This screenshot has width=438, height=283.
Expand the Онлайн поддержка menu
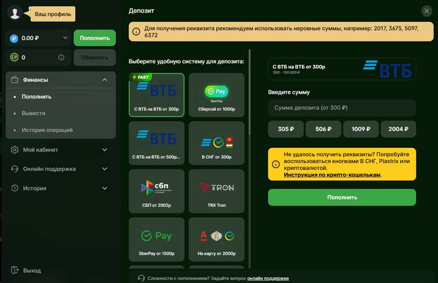(104, 169)
